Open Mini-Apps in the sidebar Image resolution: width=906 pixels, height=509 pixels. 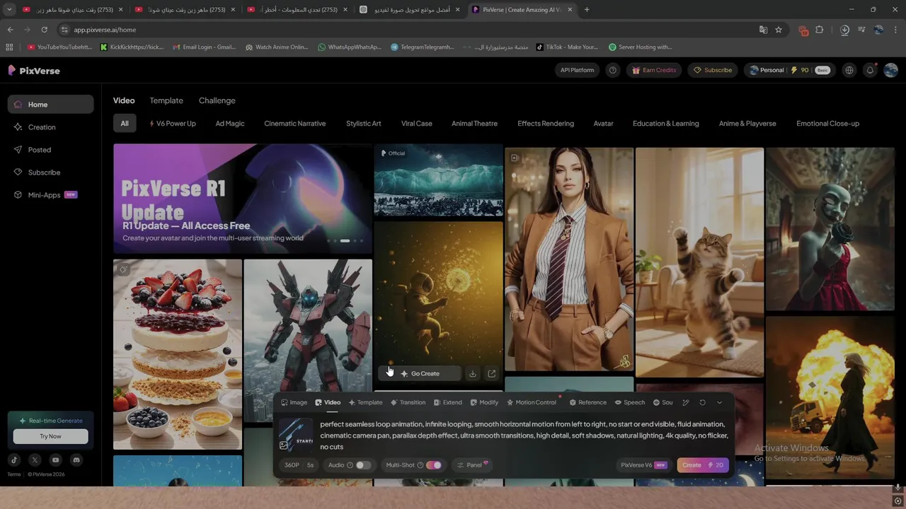pos(50,195)
